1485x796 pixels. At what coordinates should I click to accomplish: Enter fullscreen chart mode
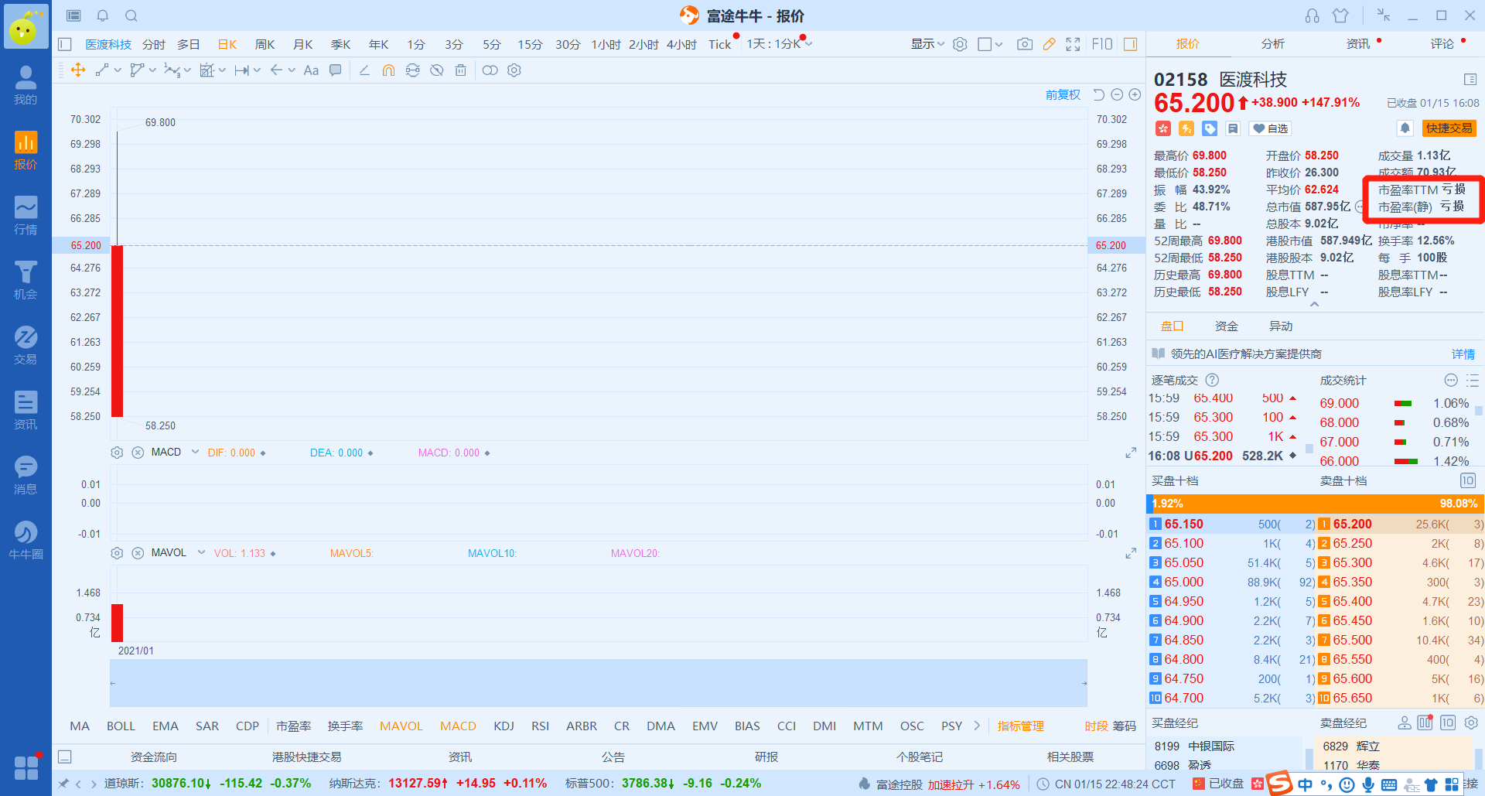click(1073, 44)
